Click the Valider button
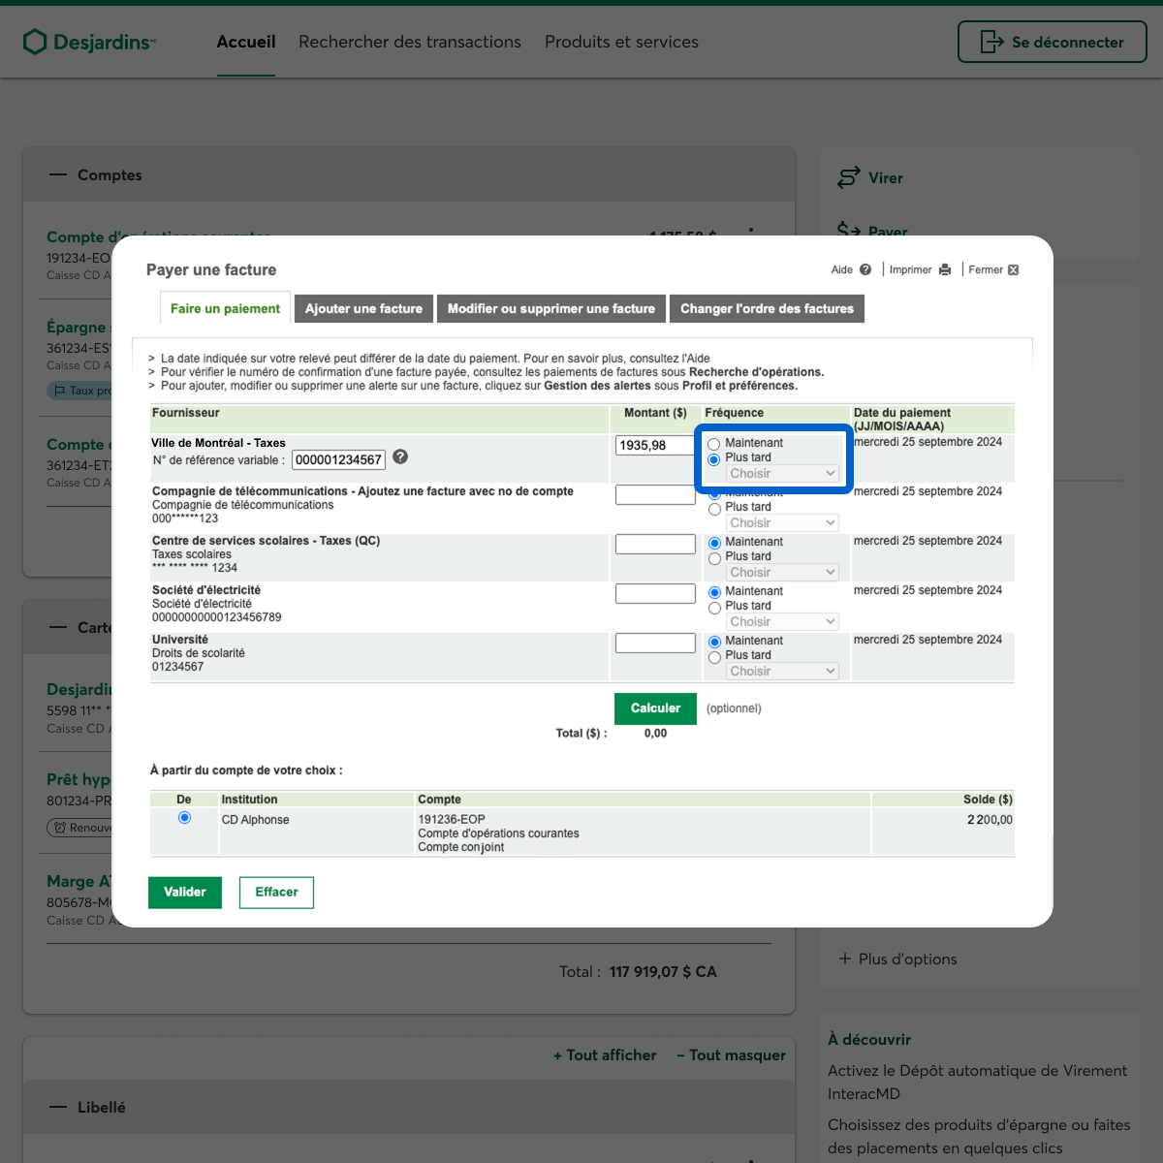 (x=185, y=893)
